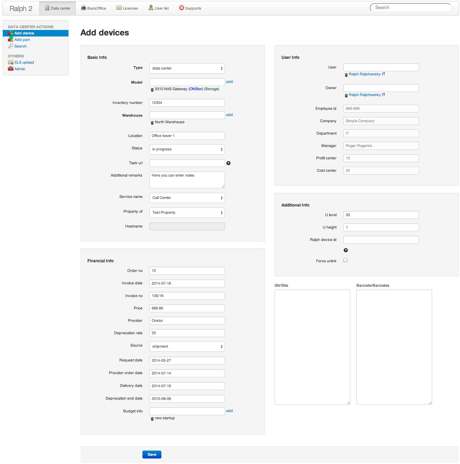Switch to the BackOffice tab
The height and width of the screenshot is (464, 460).
94,8
